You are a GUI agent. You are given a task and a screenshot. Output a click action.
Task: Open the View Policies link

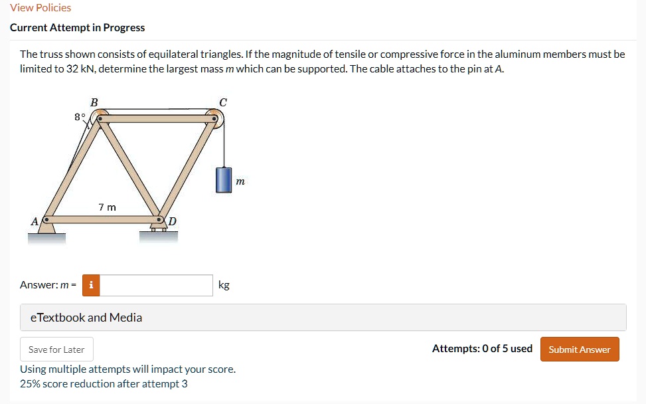[x=40, y=7]
